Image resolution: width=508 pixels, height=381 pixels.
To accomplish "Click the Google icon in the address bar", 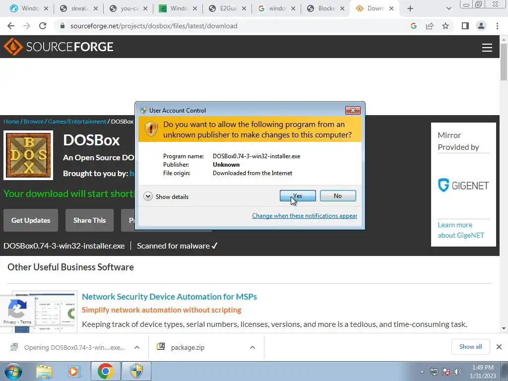I will point(413,26).
